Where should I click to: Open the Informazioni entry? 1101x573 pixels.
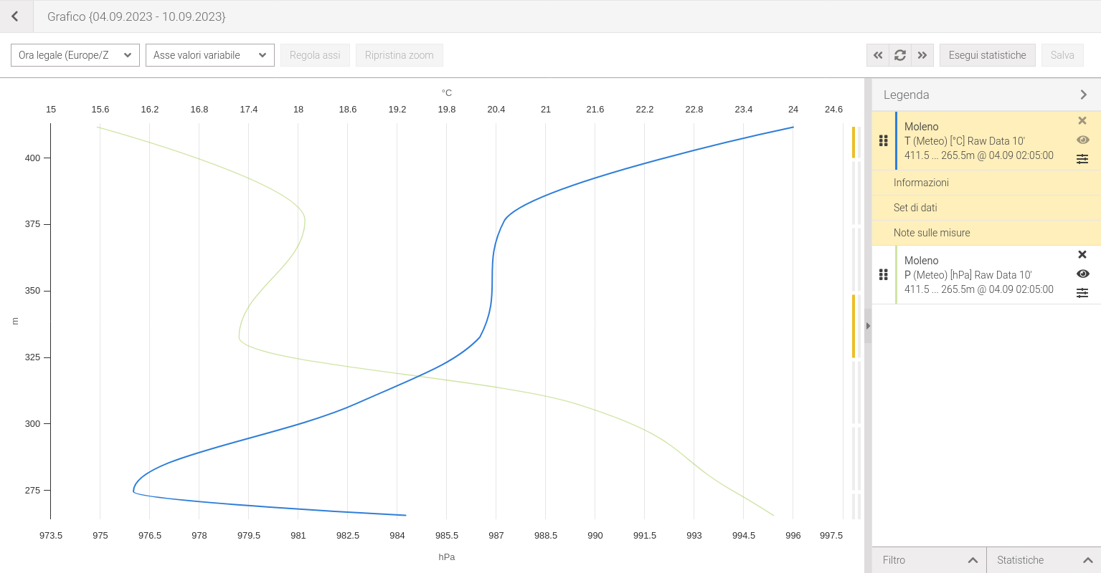point(921,183)
